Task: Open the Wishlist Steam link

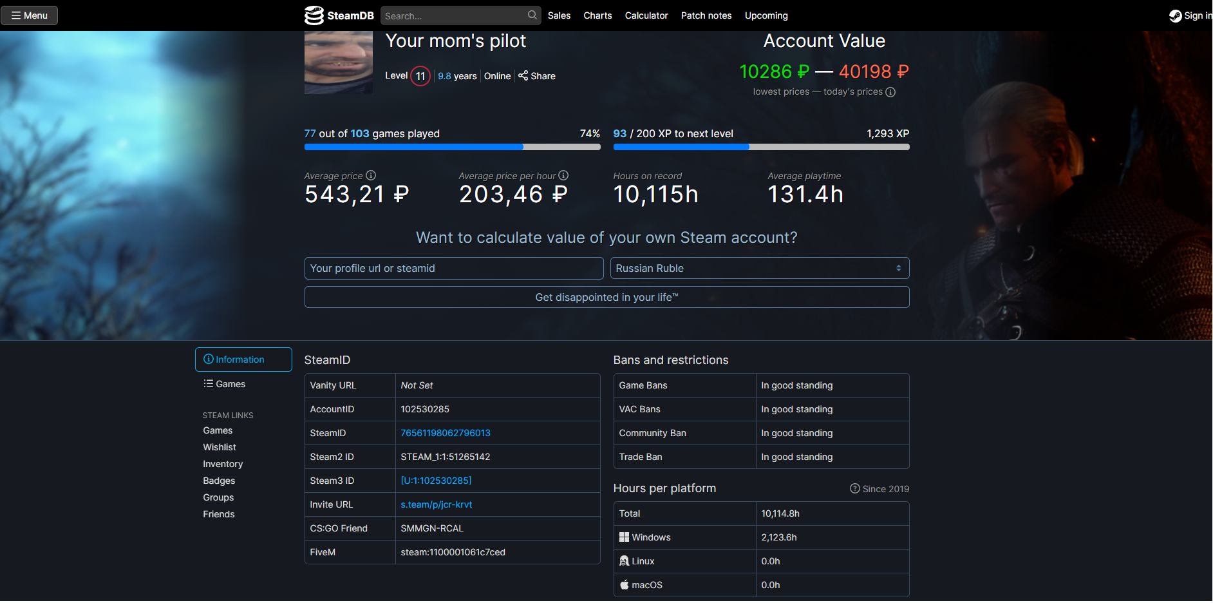Action: pos(220,447)
